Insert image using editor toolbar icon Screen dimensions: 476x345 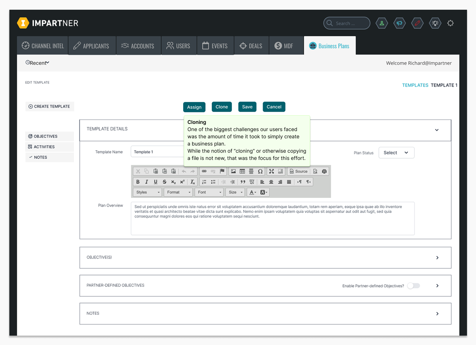[x=234, y=171]
